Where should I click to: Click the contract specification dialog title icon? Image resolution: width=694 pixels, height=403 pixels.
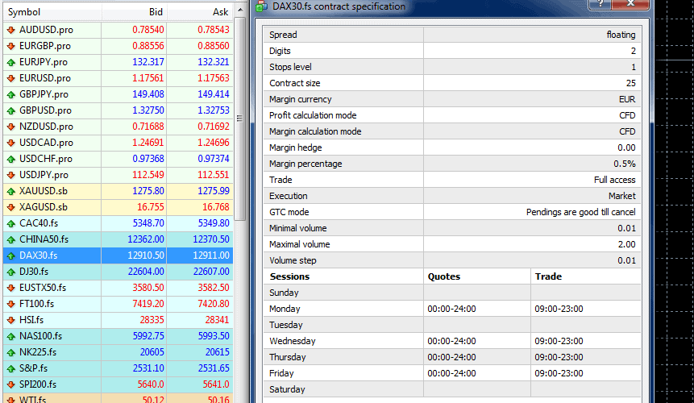coord(262,6)
